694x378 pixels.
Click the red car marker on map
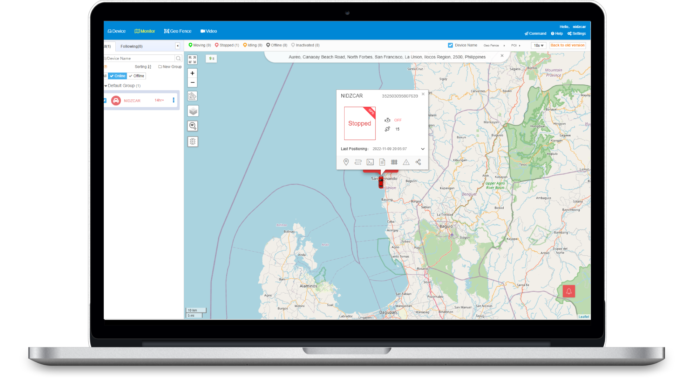click(x=381, y=182)
